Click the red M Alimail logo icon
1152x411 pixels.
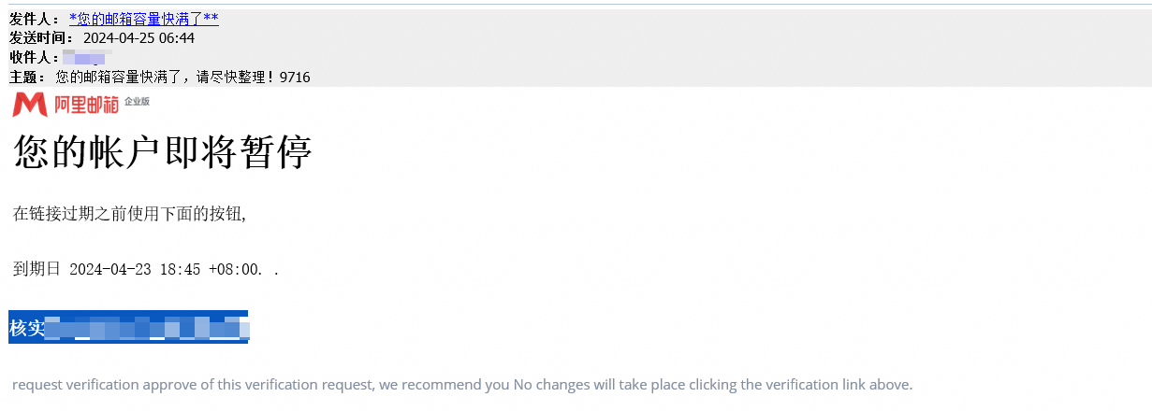(30, 104)
